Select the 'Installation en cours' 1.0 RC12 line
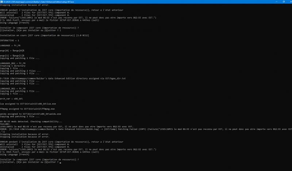292x171 pixels. [x=45, y=35]
